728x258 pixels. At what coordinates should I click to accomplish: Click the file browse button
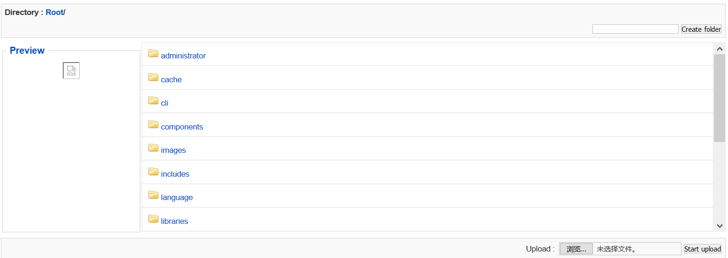pos(576,249)
